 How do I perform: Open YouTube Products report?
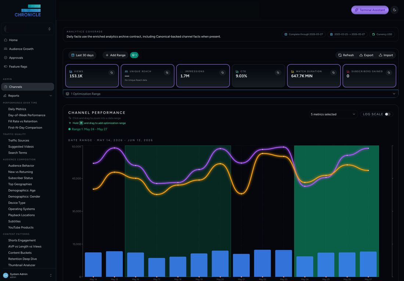[x=21, y=228]
